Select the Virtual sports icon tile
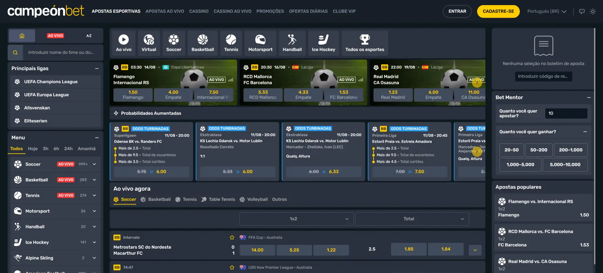The width and height of the screenshot is (603, 273). 149,43
